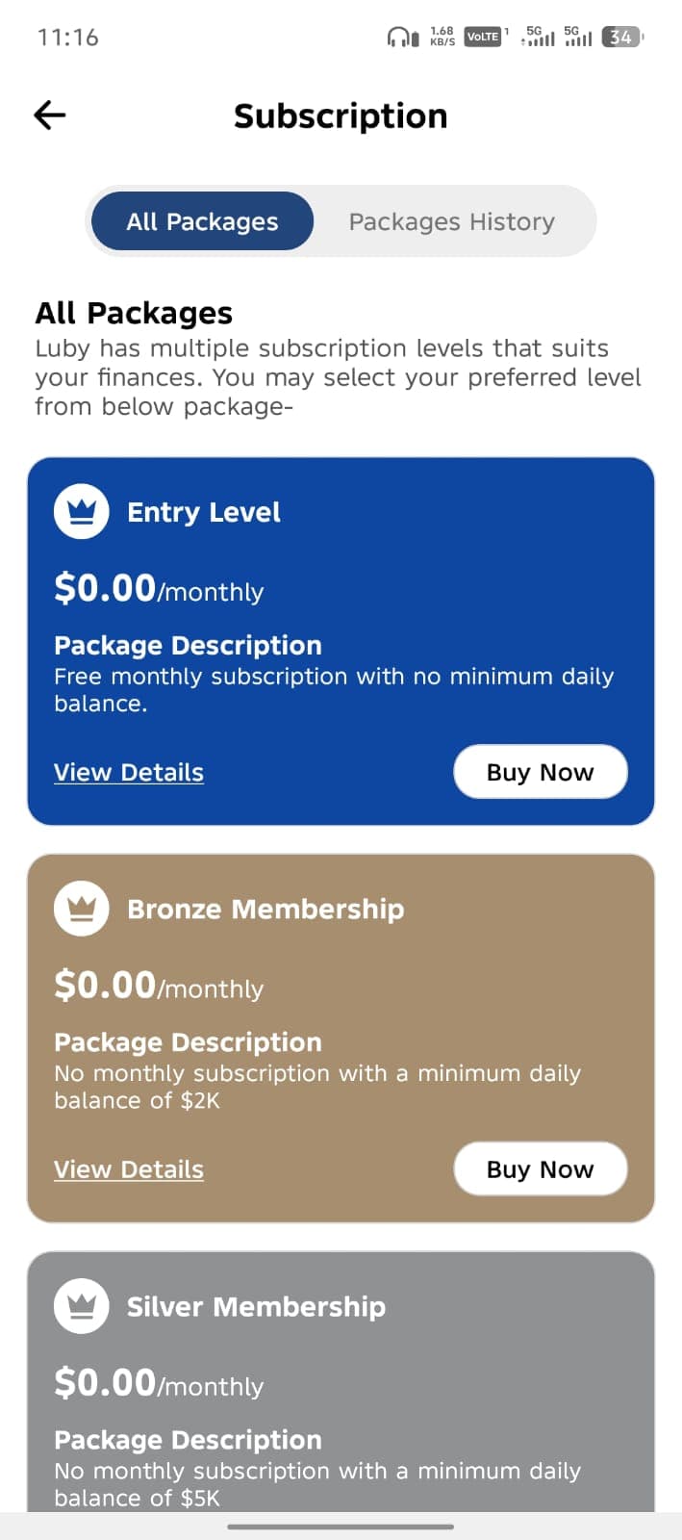Click the crown icon on Bronze Membership card
682x1540 pixels.
tap(81, 907)
